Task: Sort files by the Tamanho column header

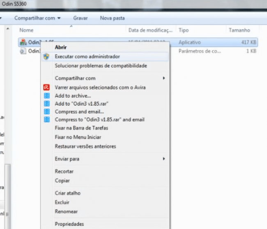Action: pos(239,30)
